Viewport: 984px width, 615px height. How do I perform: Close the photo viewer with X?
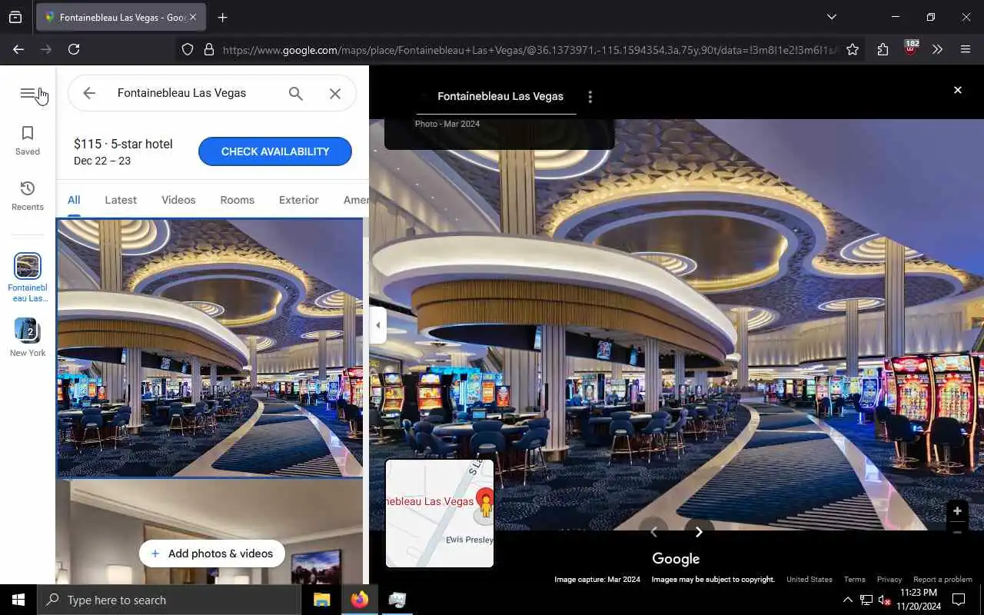click(958, 90)
